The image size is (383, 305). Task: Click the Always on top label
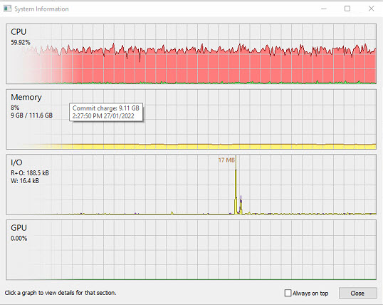[310, 293]
